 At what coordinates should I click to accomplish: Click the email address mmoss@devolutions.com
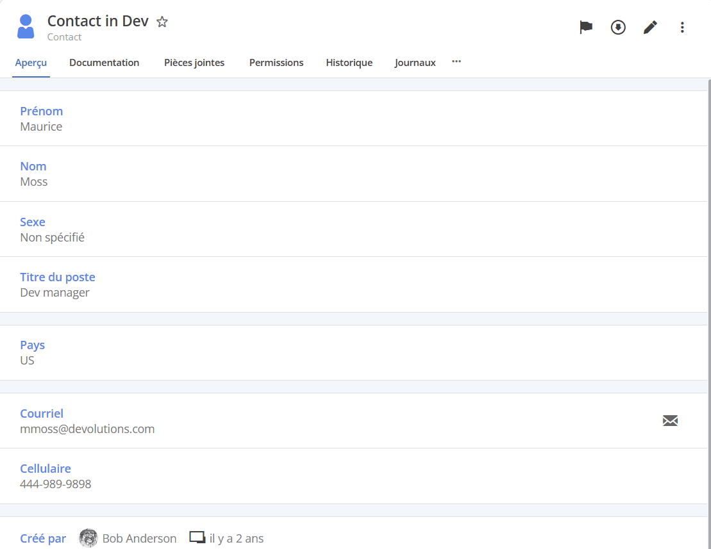pos(87,429)
